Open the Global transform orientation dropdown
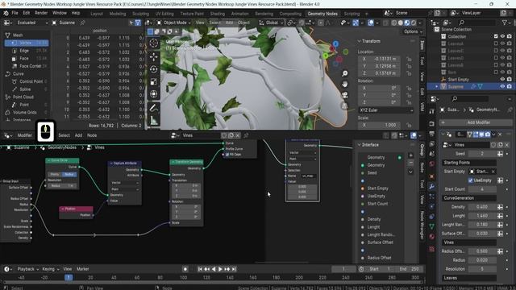This screenshot has width=516, height=290. [x=272, y=23]
